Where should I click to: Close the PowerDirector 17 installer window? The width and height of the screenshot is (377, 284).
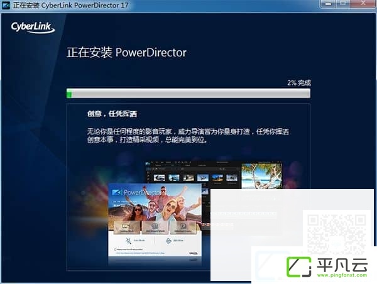point(363,4)
